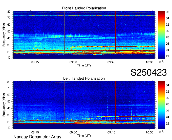Click dB unit label of Left Handed colorbar

(161, 132)
